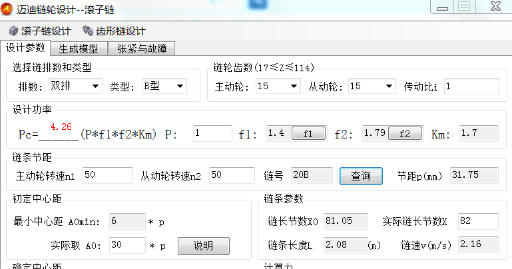Expand the 类型 dropdown showing B型
This screenshot has width=512, height=269.
coord(164,86)
